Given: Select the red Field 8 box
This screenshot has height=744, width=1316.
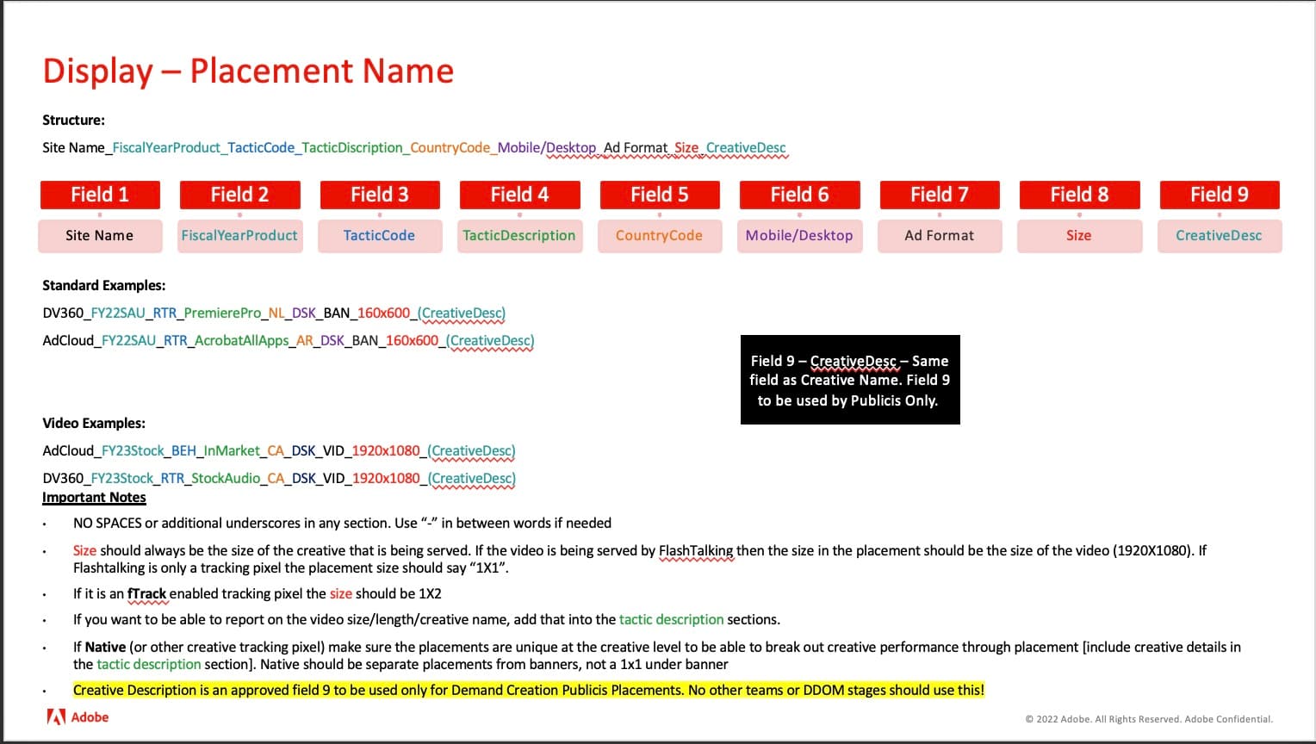Looking at the screenshot, I should coord(1079,195).
